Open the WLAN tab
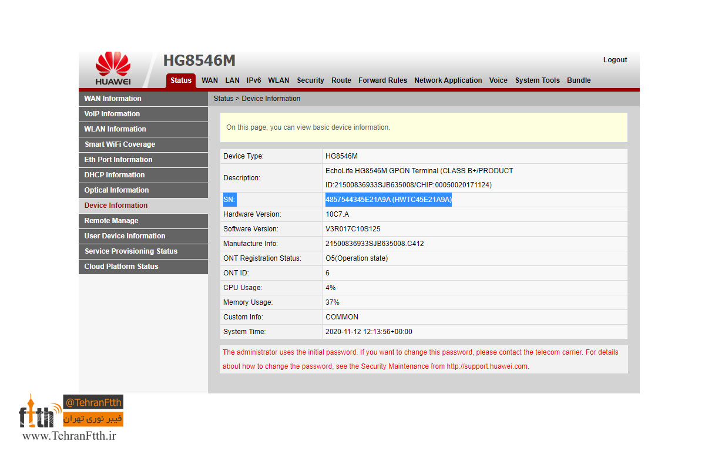705x458 pixels. 278,80
